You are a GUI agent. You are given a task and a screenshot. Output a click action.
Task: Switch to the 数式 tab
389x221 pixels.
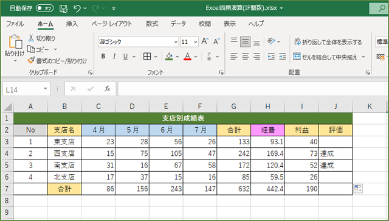(152, 24)
